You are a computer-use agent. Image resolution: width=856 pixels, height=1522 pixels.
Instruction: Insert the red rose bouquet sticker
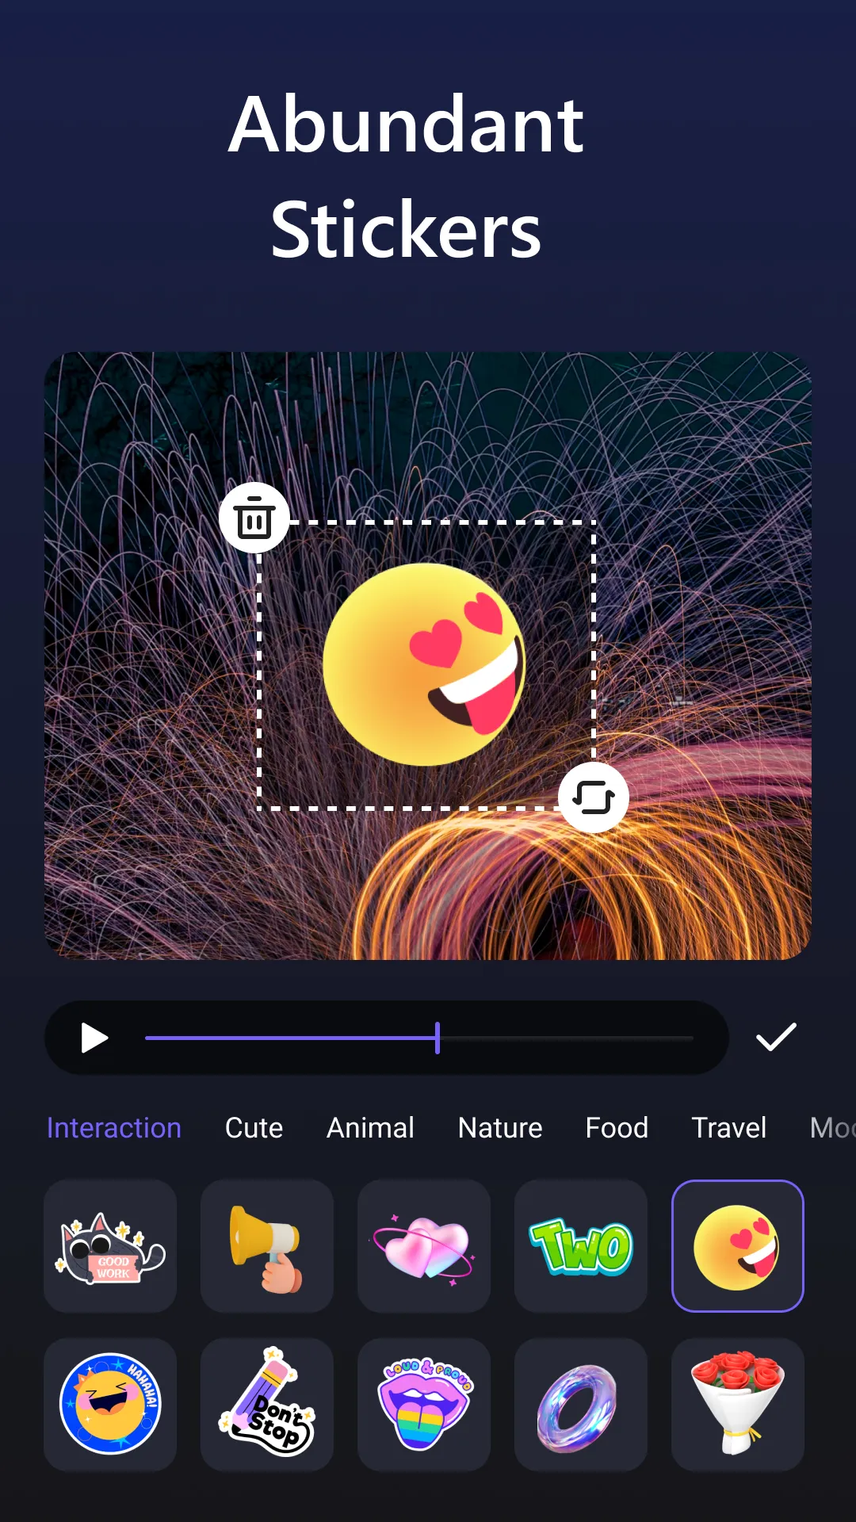click(738, 1404)
